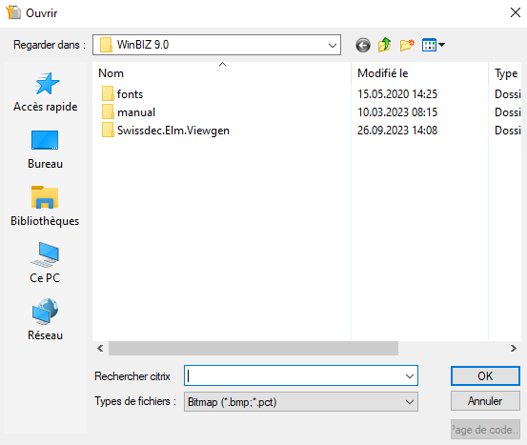
Task: Go up one folder level
Action: coord(384,45)
